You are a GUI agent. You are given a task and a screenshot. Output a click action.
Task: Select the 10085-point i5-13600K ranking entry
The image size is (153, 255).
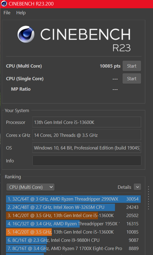(x=73, y=232)
